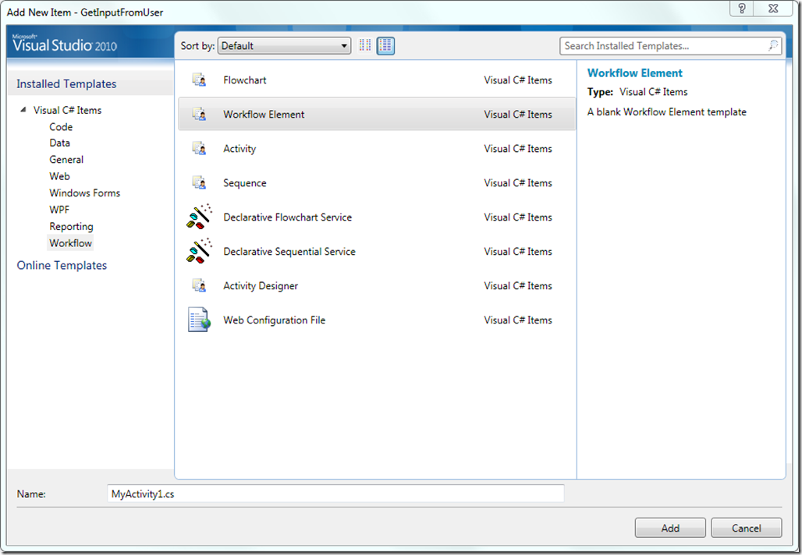
Task: Click the Cancel button
Action: pyautogui.click(x=747, y=528)
